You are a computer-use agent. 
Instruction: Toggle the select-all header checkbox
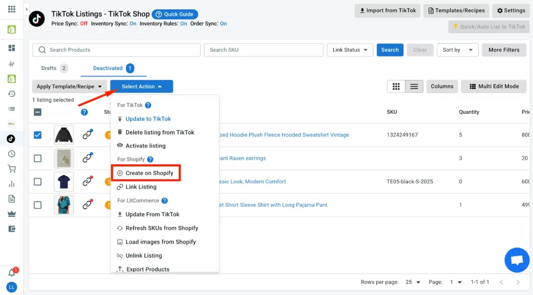[37, 112]
